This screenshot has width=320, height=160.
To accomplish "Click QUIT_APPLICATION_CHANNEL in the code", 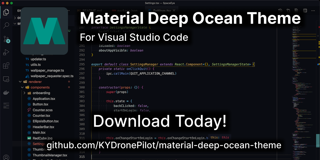I will pos(152,73).
